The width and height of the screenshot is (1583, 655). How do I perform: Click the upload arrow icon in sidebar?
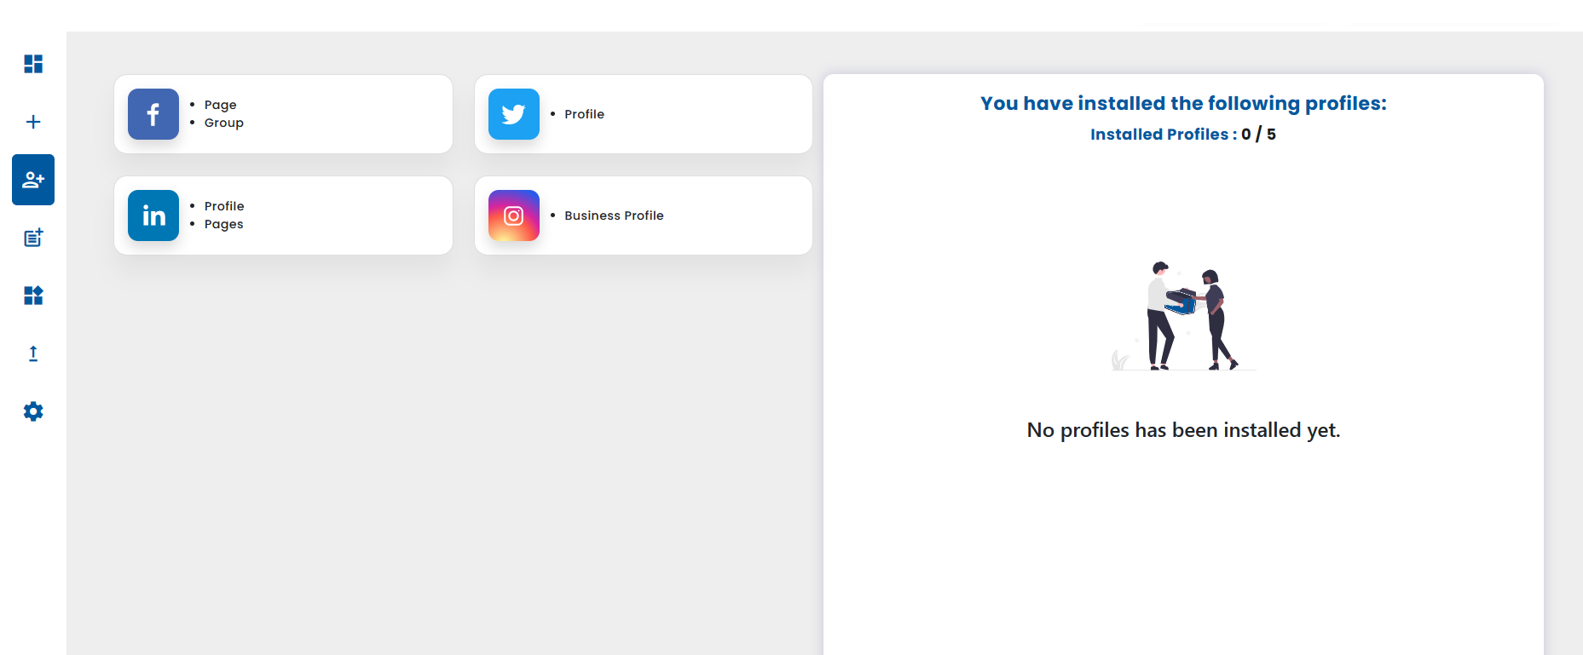[x=33, y=353]
